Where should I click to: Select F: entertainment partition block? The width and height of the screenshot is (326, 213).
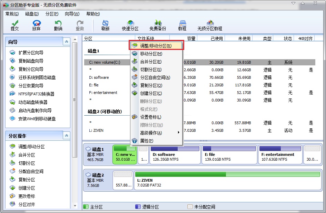point(280,155)
